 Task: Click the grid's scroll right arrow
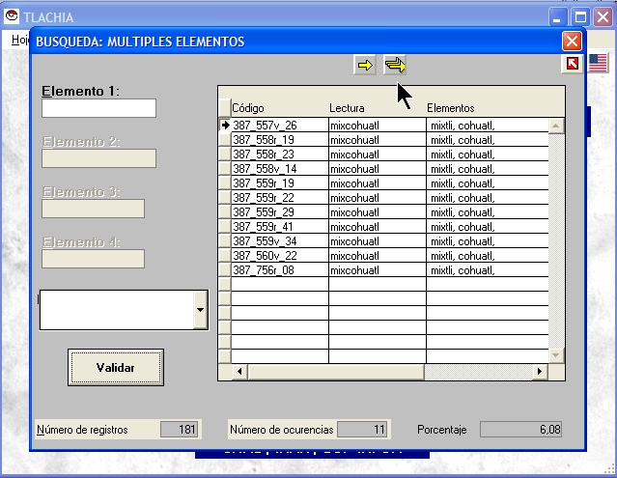(540, 372)
